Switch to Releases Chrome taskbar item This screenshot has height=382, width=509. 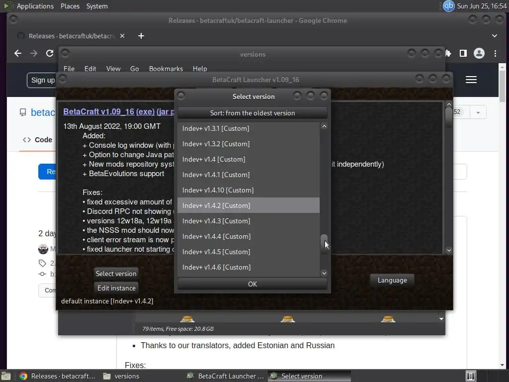click(58, 376)
